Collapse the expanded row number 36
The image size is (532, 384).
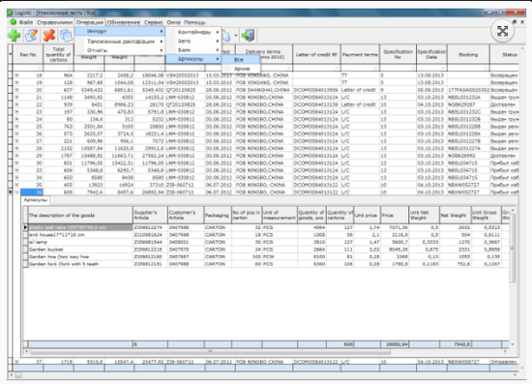click(16, 192)
